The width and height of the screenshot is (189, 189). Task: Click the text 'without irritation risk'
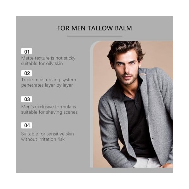pos(43,139)
